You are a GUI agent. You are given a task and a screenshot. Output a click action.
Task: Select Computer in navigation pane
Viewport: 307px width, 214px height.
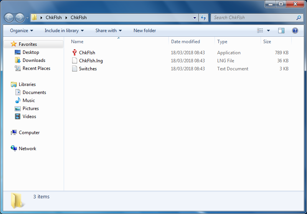tap(29, 133)
